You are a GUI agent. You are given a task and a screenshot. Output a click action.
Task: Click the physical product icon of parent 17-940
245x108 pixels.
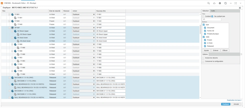12,21
